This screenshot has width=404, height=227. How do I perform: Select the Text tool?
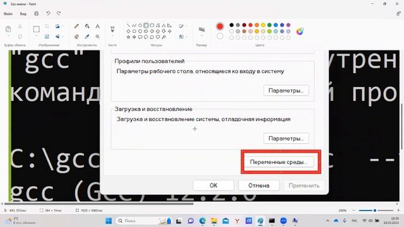click(97, 26)
